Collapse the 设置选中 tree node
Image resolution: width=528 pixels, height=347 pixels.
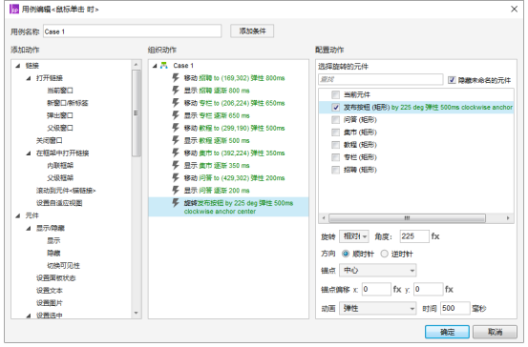pos(29,316)
